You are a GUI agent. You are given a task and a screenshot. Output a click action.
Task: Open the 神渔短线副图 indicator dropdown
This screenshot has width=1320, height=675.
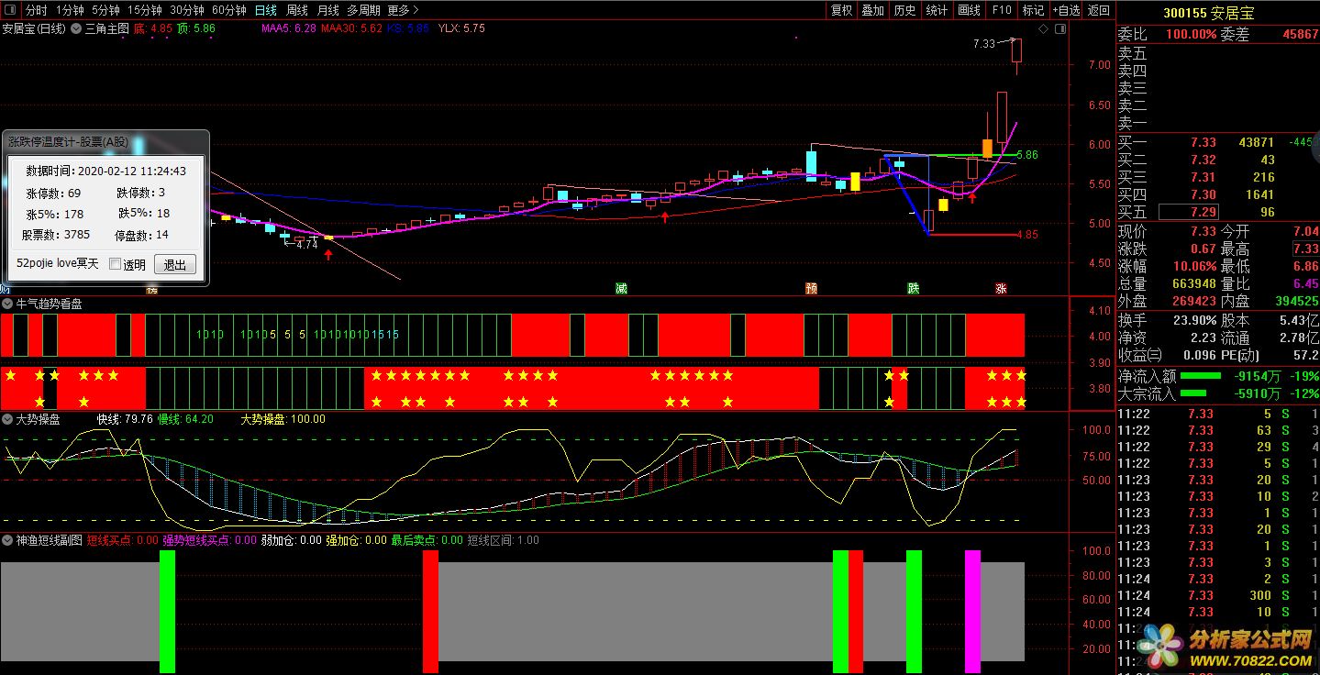click(8, 540)
